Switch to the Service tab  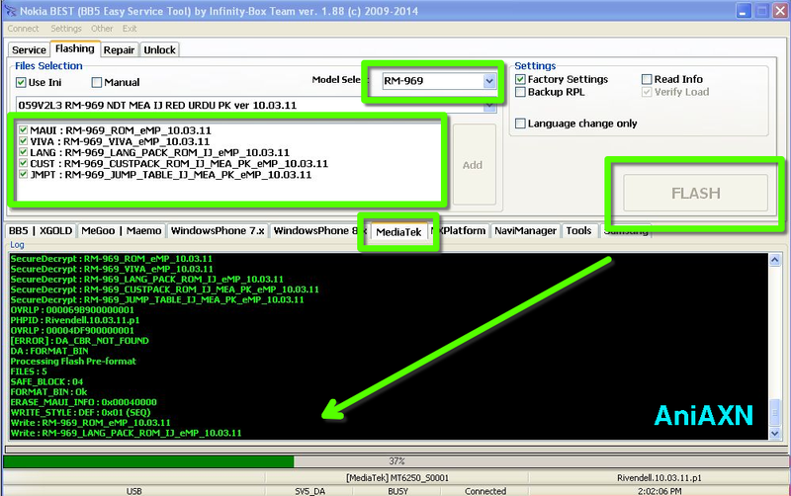point(29,50)
